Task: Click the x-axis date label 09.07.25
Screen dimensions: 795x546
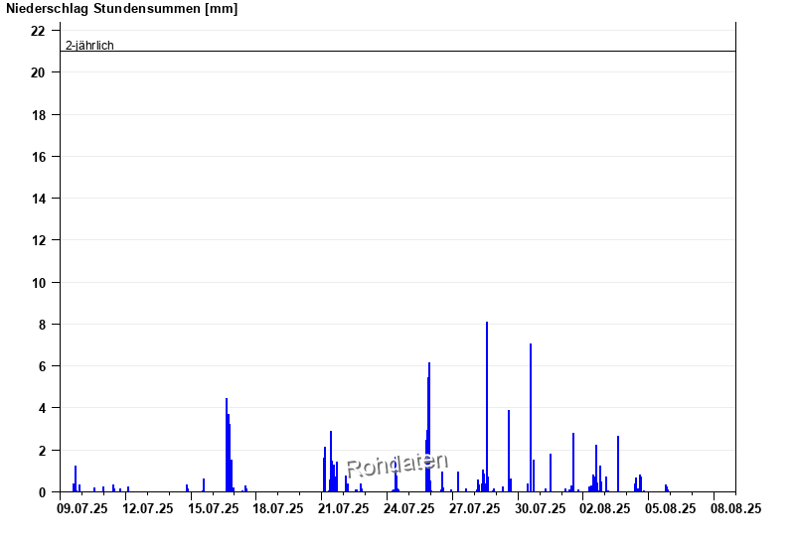Action: [x=83, y=508]
